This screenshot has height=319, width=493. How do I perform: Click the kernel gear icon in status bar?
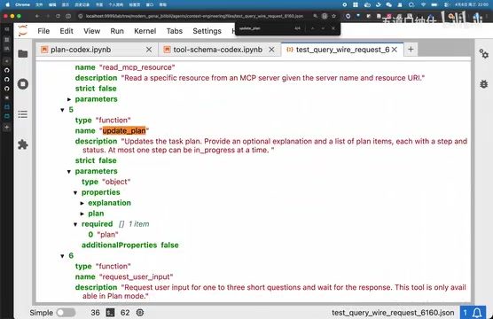click(x=140, y=313)
